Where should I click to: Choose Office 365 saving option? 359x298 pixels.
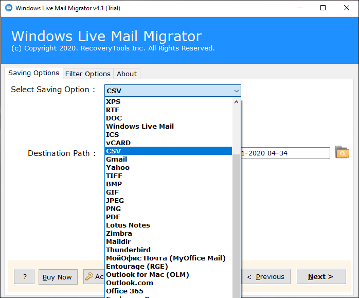pyautogui.click(x=168, y=291)
